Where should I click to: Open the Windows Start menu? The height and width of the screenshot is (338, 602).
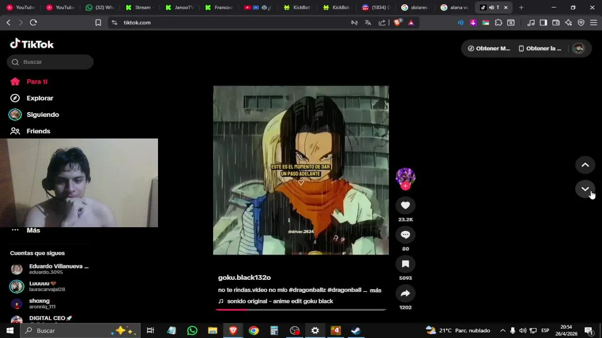pyautogui.click(x=10, y=330)
